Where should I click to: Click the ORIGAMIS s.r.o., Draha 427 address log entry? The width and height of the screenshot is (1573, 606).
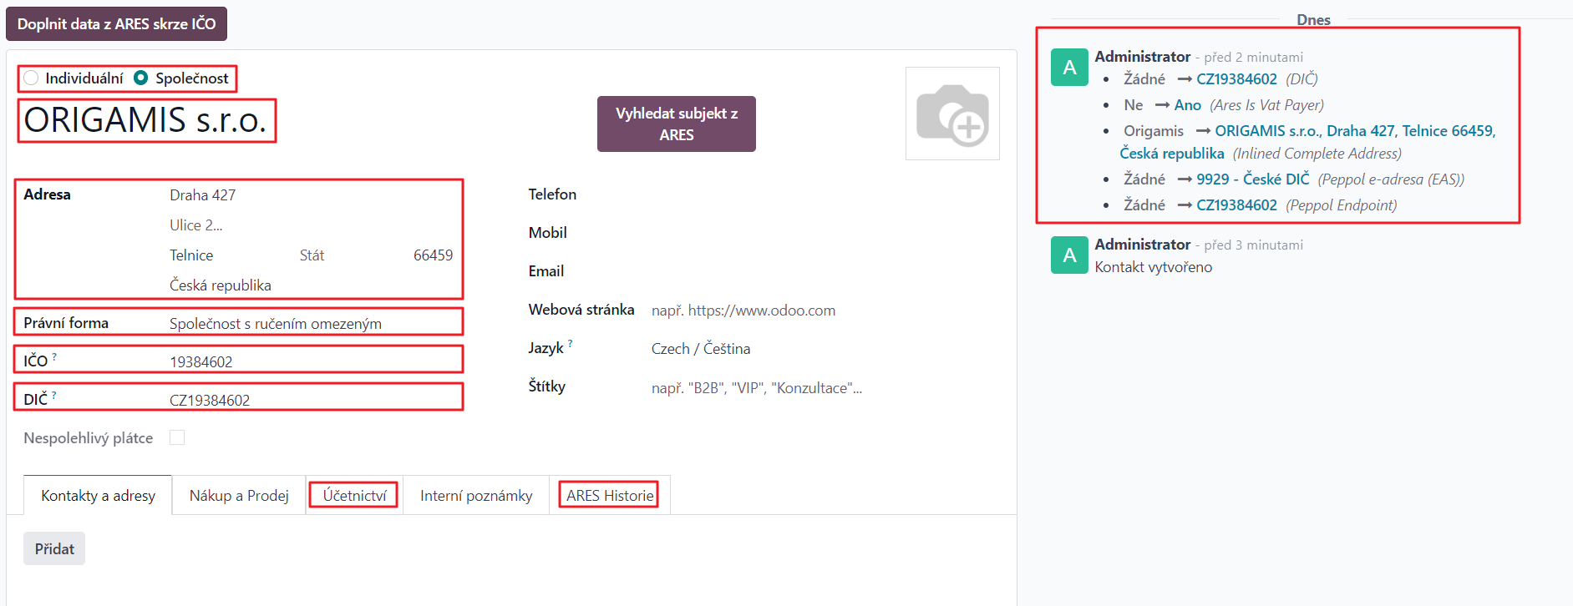pyautogui.click(x=1307, y=142)
